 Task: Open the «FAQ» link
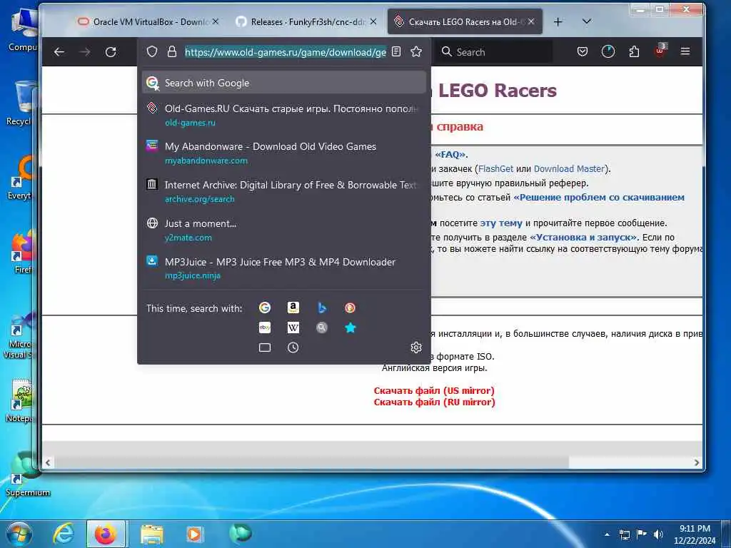(450, 155)
